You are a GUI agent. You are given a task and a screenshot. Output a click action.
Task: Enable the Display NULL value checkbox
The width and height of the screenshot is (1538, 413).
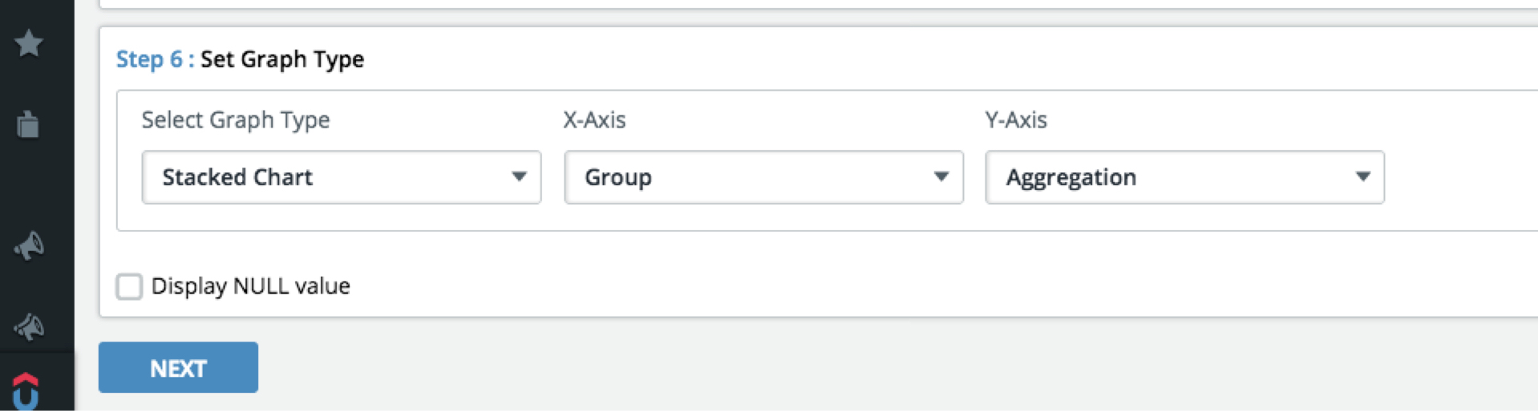click(129, 286)
